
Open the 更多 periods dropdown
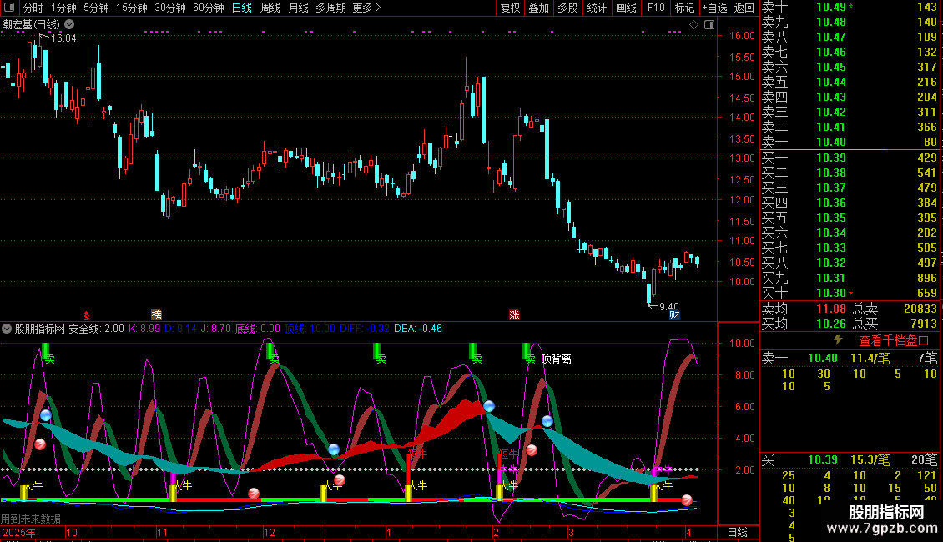coord(366,8)
